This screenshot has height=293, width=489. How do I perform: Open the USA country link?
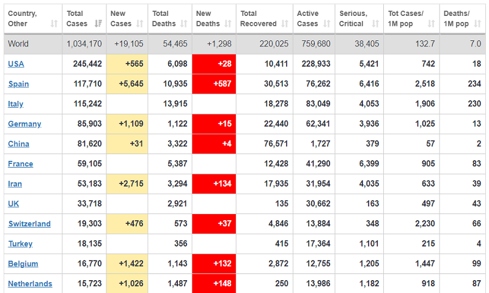click(x=16, y=64)
